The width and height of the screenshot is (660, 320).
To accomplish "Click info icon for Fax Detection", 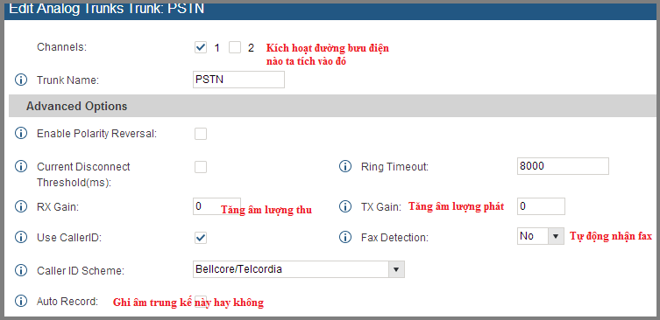I will point(345,237).
